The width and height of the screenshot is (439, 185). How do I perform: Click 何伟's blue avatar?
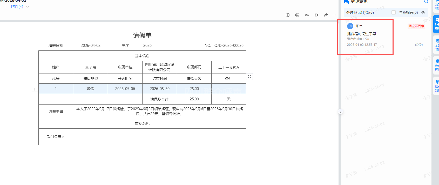(350, 26)
